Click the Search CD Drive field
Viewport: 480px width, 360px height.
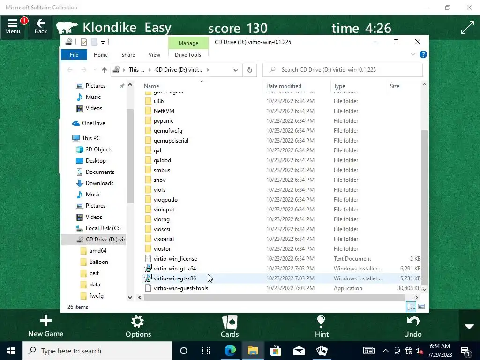click(343, 70)
